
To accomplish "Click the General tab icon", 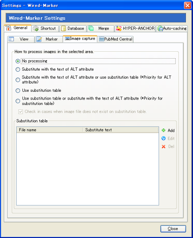I will click(x=8, y=28).
